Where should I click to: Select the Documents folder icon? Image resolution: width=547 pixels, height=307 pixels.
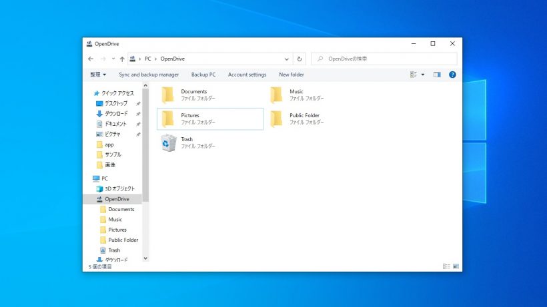(x=168, y=95)
